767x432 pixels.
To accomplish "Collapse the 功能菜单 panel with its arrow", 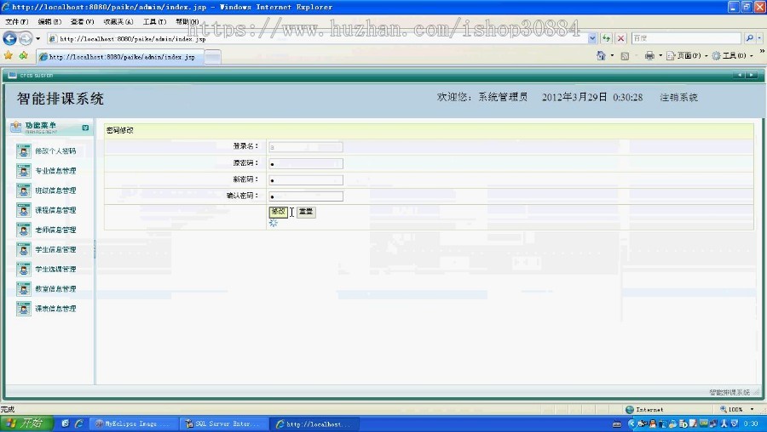I will point(85,128).
